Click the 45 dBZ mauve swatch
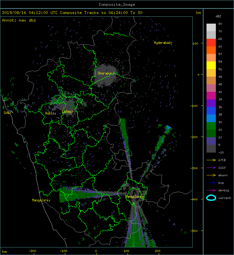 211,88
